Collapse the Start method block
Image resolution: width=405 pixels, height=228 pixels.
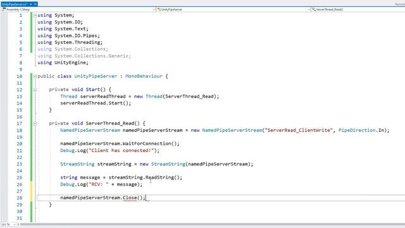pyautogui.click(x=35, y=90)
